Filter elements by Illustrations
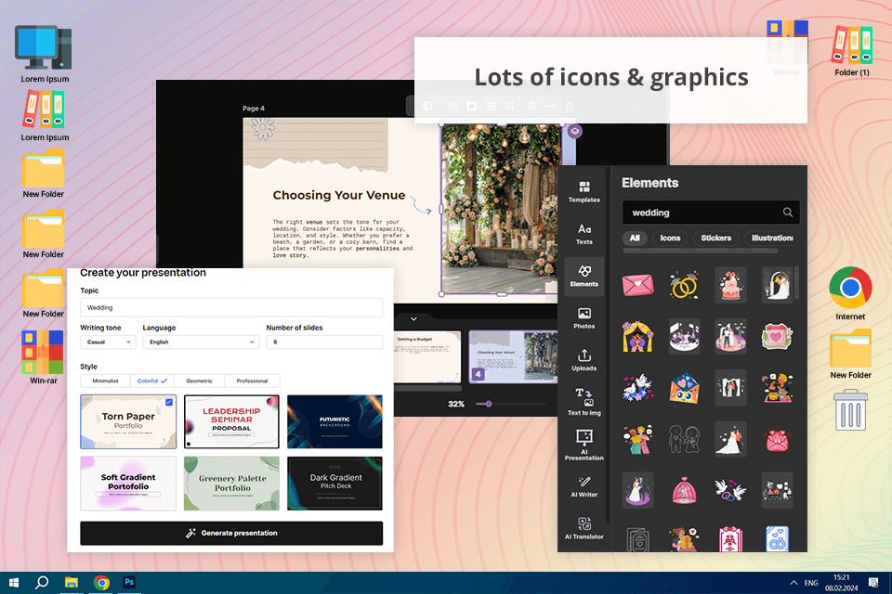Screen dimensions: 892x594 tap(769, 239)
